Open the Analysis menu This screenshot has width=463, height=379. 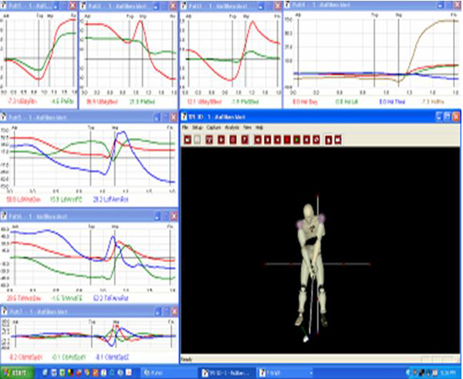pyautogui.click(x=232, y=127)
